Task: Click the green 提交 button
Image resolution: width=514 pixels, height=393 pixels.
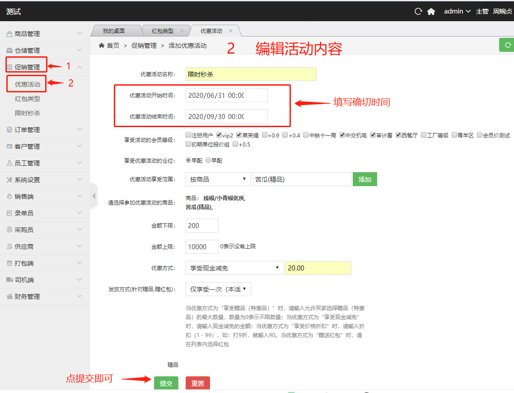Action: [166, 383]
